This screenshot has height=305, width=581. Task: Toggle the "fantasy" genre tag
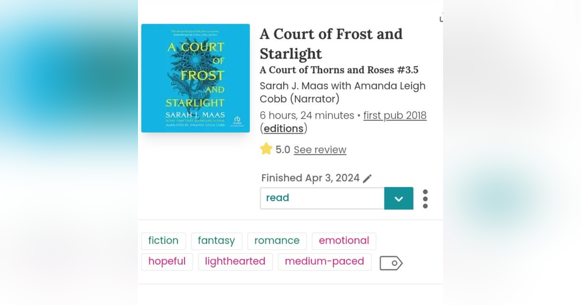tap(216, 241)
